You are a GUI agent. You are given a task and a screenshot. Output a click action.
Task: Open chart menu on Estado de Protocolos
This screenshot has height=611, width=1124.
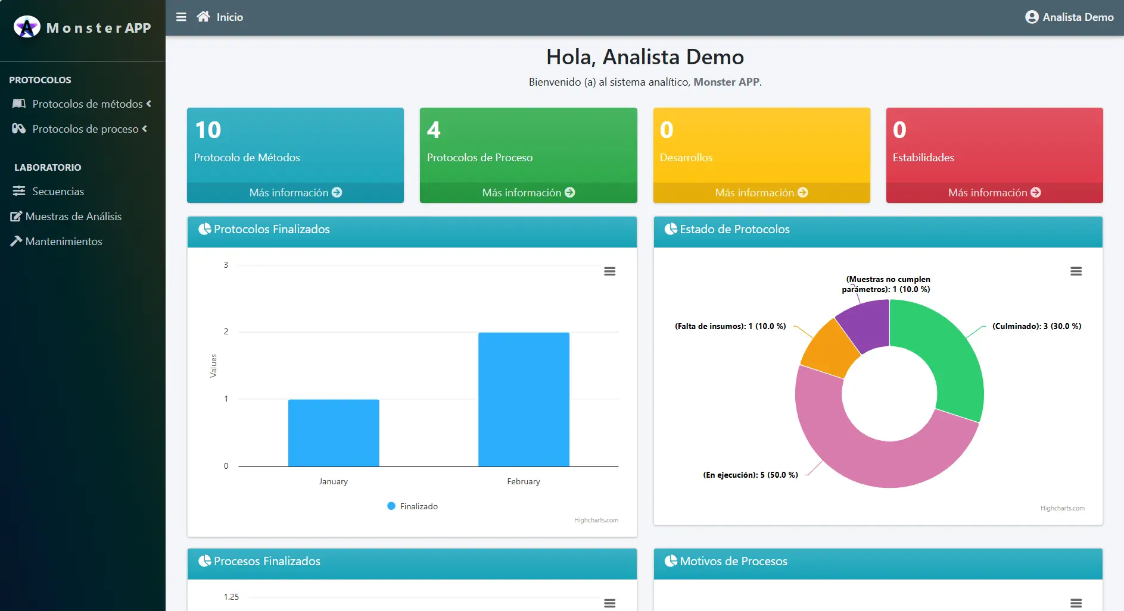[1075, 271]
